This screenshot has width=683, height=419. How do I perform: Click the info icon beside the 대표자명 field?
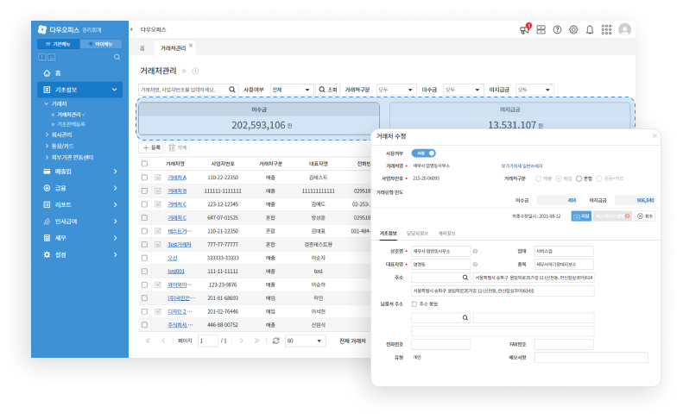475,264
